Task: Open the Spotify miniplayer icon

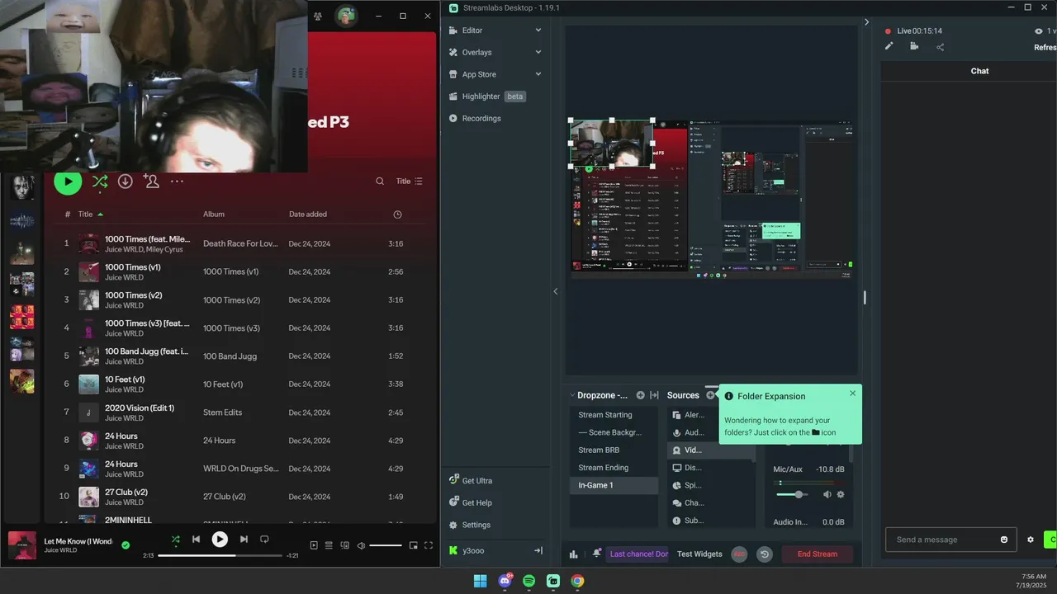Action: pyautogui.click(x=413, y=545)
